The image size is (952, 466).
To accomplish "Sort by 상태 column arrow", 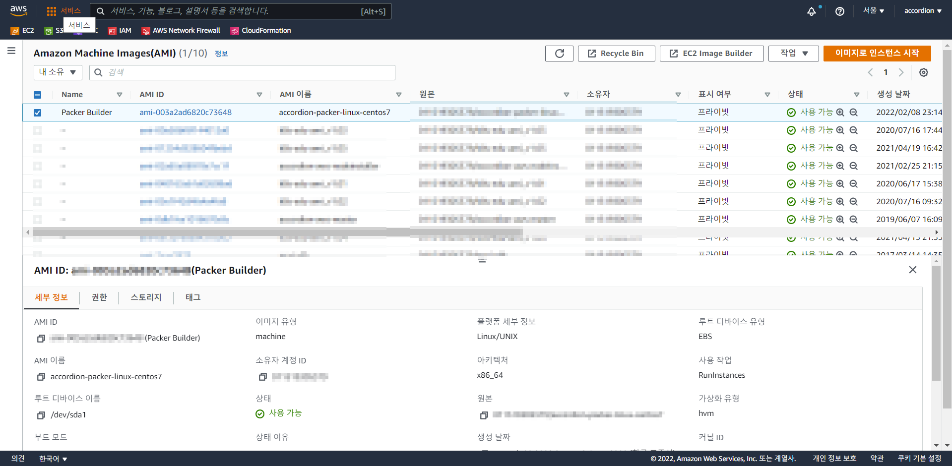I will (857, 95).
